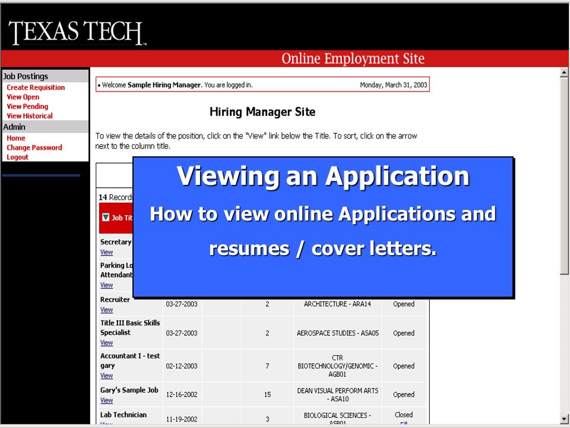Click the vertical scrollbar thumb
The width and height of the screenshot is (570, 428).
coord(564,176)
